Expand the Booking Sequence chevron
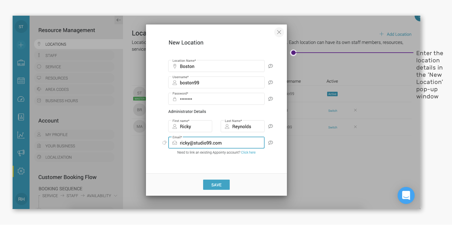The width and height of the screenshot is (452, 225). [116, 196]
